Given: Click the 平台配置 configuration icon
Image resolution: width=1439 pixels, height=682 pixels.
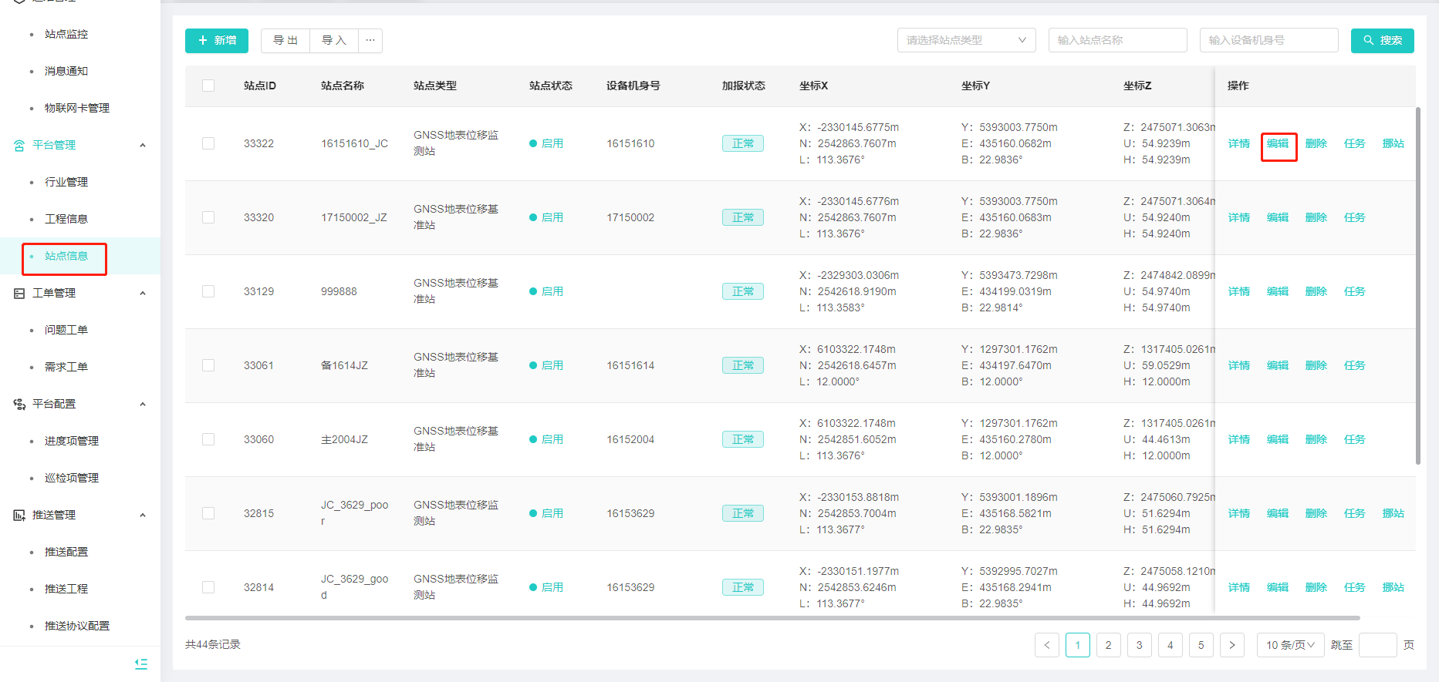Looking at the screenshot, I should (19, 405).
